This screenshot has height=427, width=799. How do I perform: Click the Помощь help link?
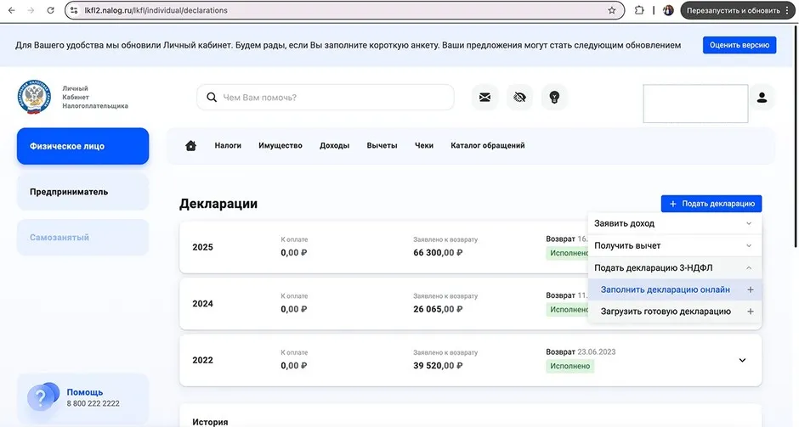click(85, 392)
